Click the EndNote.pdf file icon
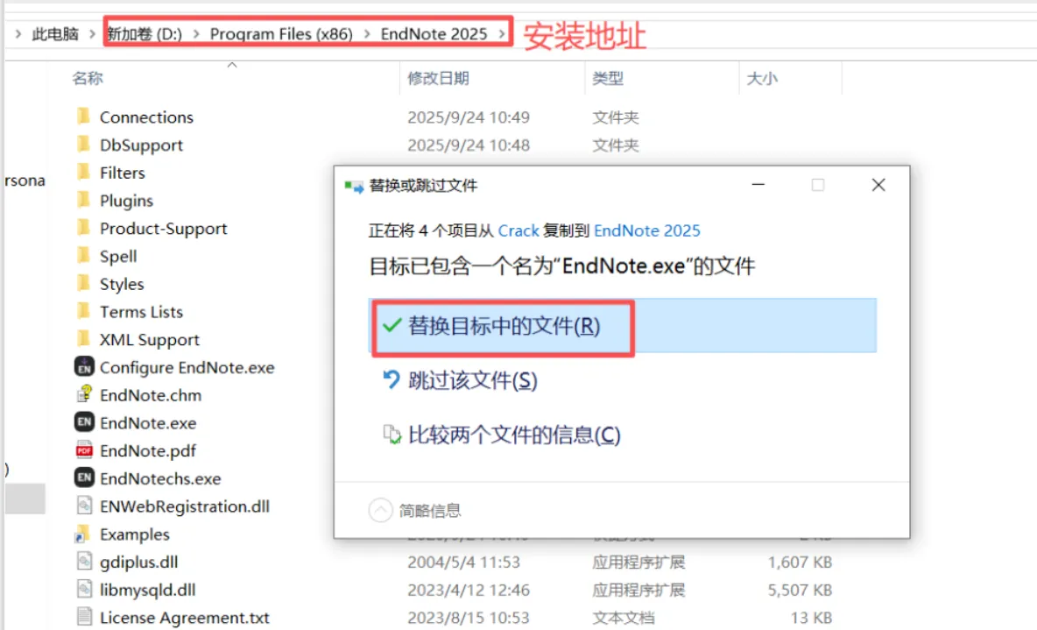The image size is (1037, 630). (x=84, y=450)
